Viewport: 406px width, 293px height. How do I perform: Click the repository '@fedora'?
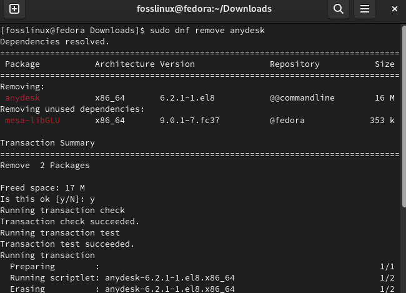tap(287, 121)
